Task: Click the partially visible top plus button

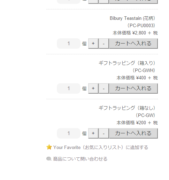Action: point(93,2)
